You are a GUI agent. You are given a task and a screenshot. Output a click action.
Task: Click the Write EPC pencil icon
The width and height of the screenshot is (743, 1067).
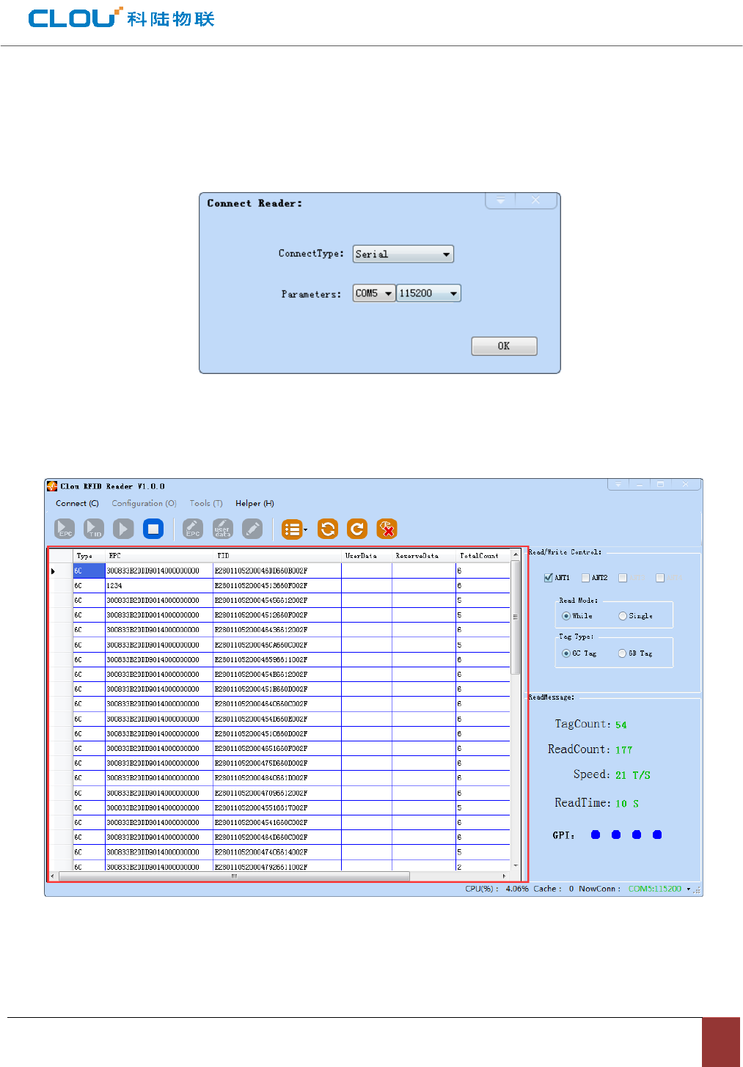tap(193, 529)
